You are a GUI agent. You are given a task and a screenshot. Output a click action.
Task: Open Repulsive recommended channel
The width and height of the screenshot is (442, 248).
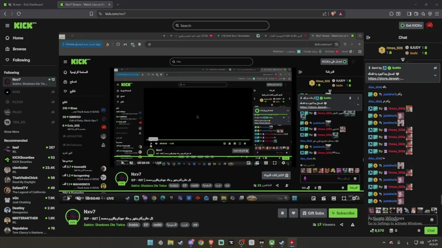click(29, 230)
